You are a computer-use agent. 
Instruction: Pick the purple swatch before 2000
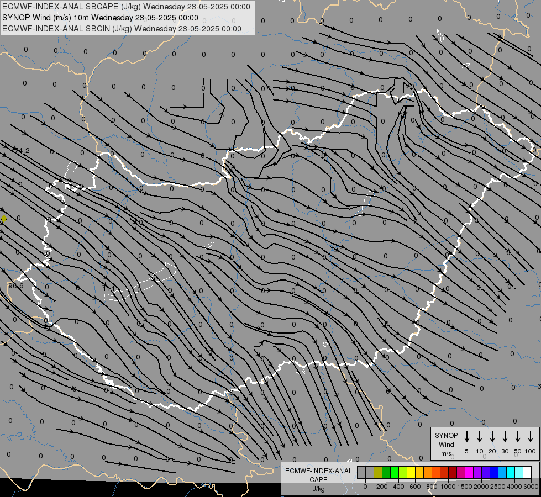[x=477, y=472]
